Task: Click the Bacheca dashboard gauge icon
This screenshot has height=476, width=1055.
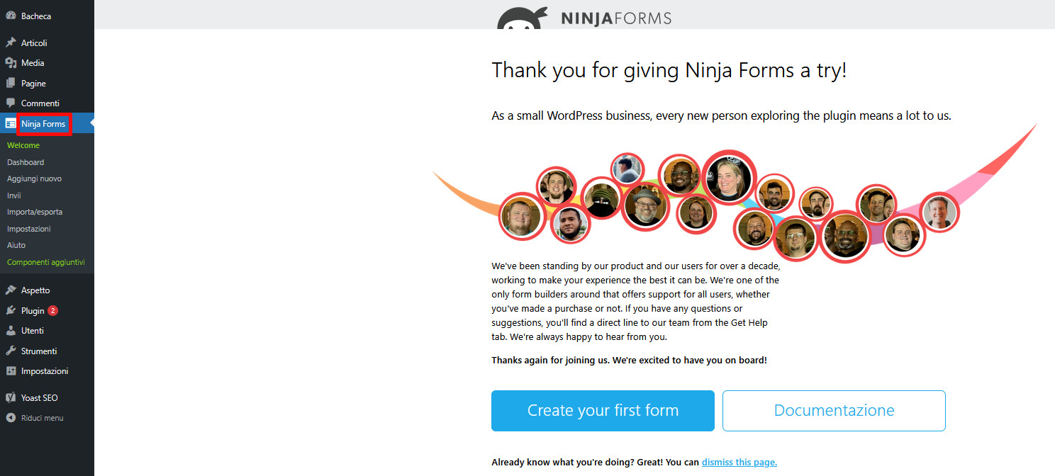Action: pos(11,16)
